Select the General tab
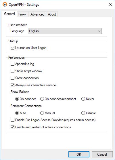The image size is (115, 160). click(9, 14)
